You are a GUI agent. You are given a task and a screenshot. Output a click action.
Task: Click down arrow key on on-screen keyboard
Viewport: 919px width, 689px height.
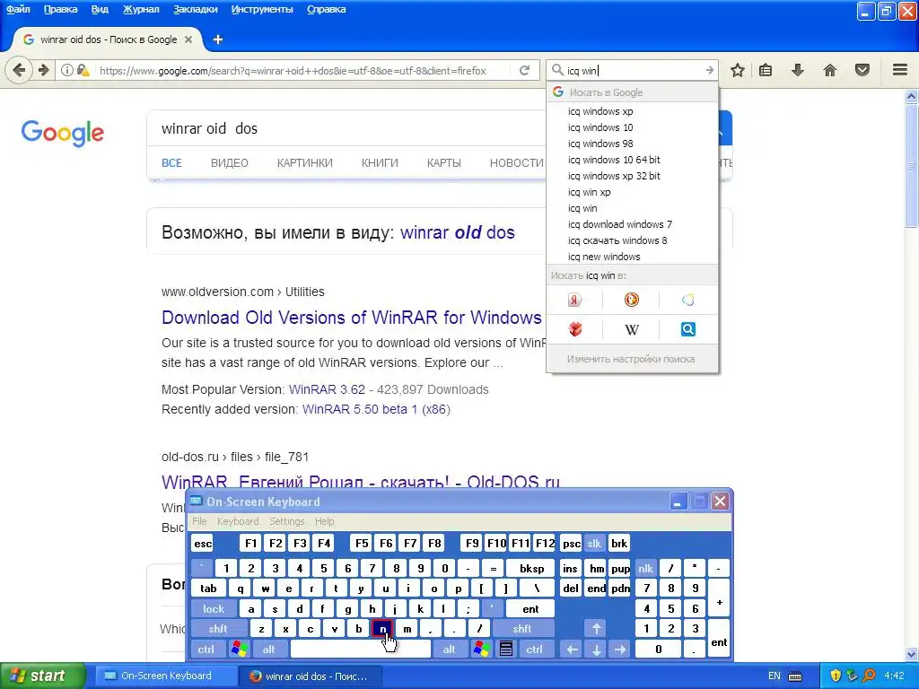pyautogui.click(x=596, y=650)
